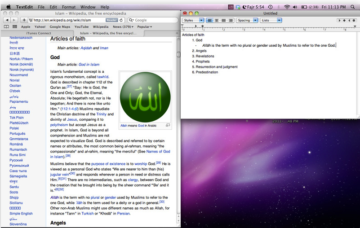Reload the Wikipedia page
Viewport: 360px width, 228px height.
[121, 20]
